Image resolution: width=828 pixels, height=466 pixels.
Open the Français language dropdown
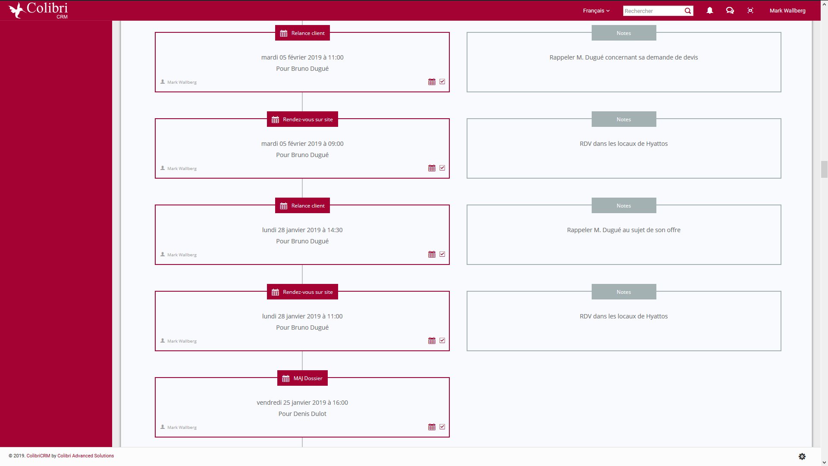596,11
